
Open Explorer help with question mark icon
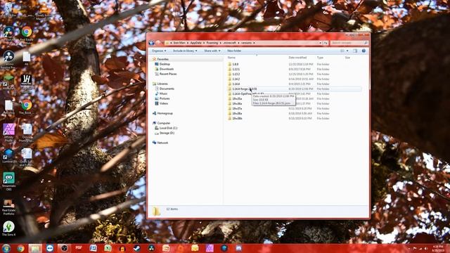tap(364, 51)
